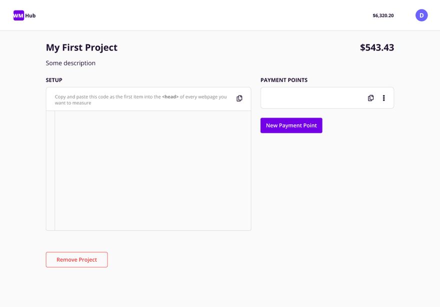Click the PAYMENT POINTS section heading
This screenshot has width=440, height=307.
tap(284, 80)
